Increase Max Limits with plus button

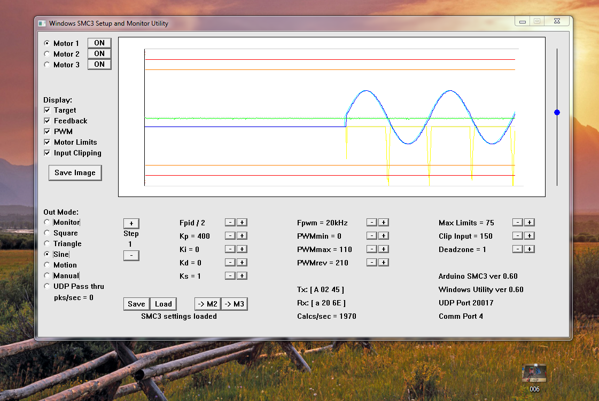pos(529,223)
